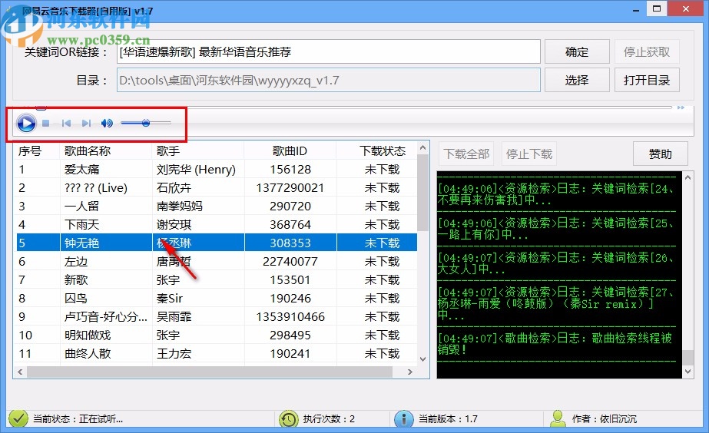The height and width of the screenshot is (433, 709).
Task: Click song ID 22740077
Action: [x=290, y=262]
